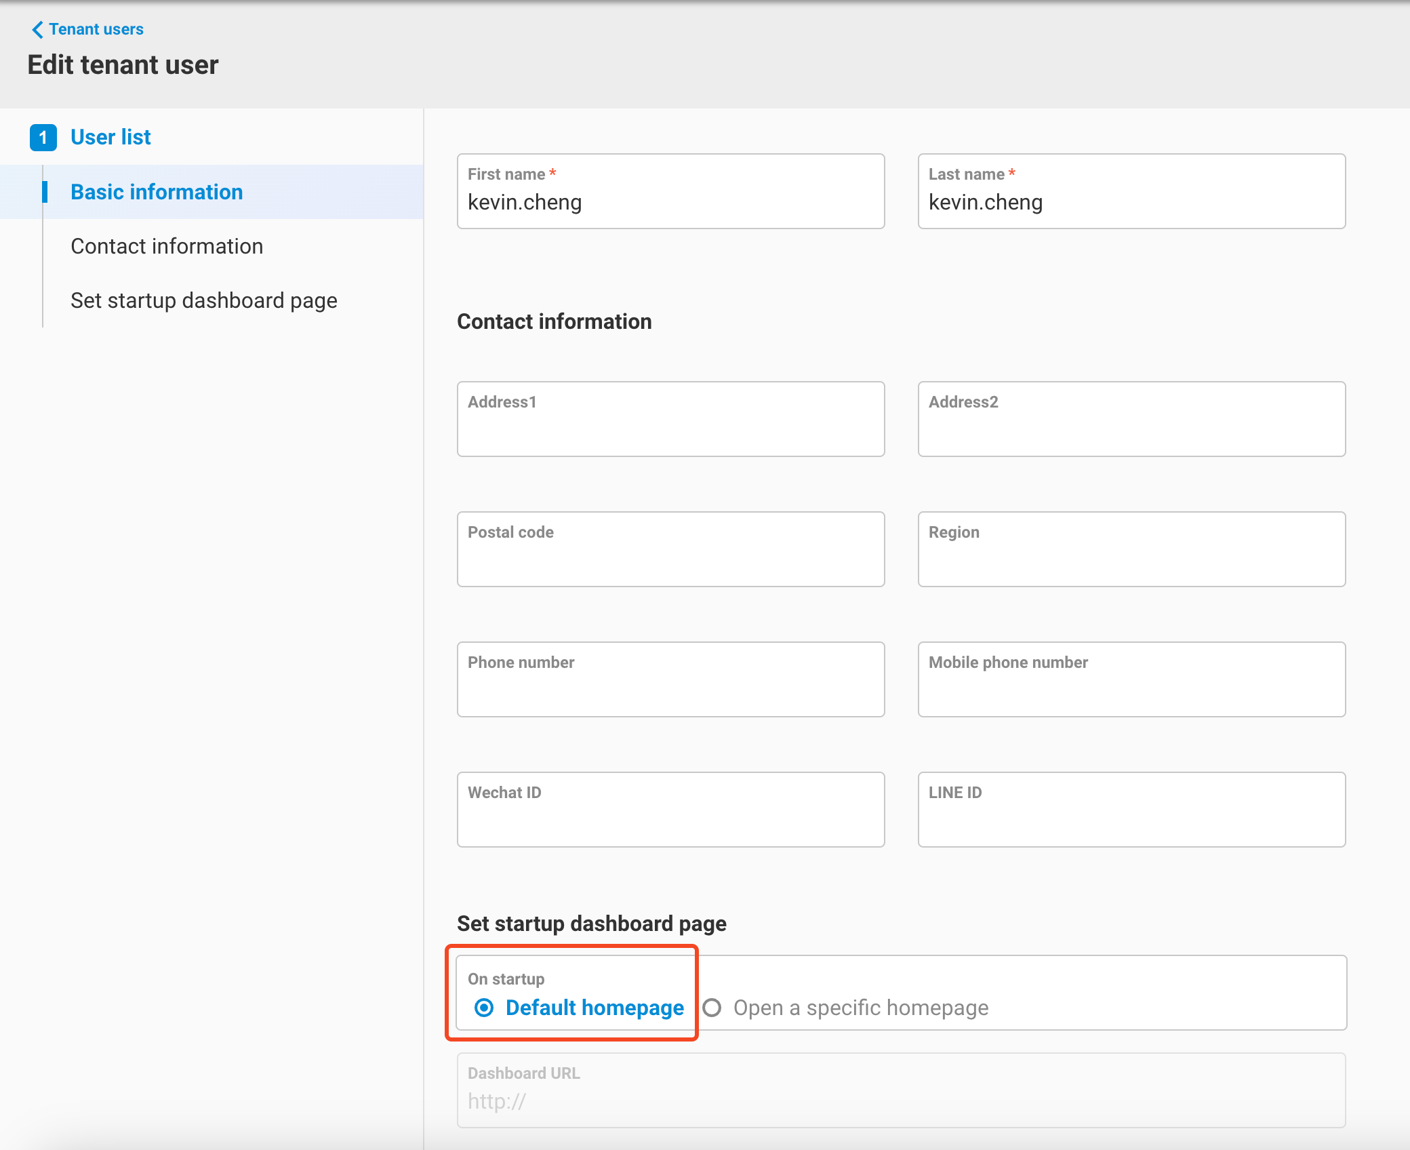Click User list in the navigation
This screenshot has width=1410, height=1150.
pos(110,136)
